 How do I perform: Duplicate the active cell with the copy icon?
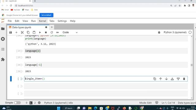[x=155, y=79]
